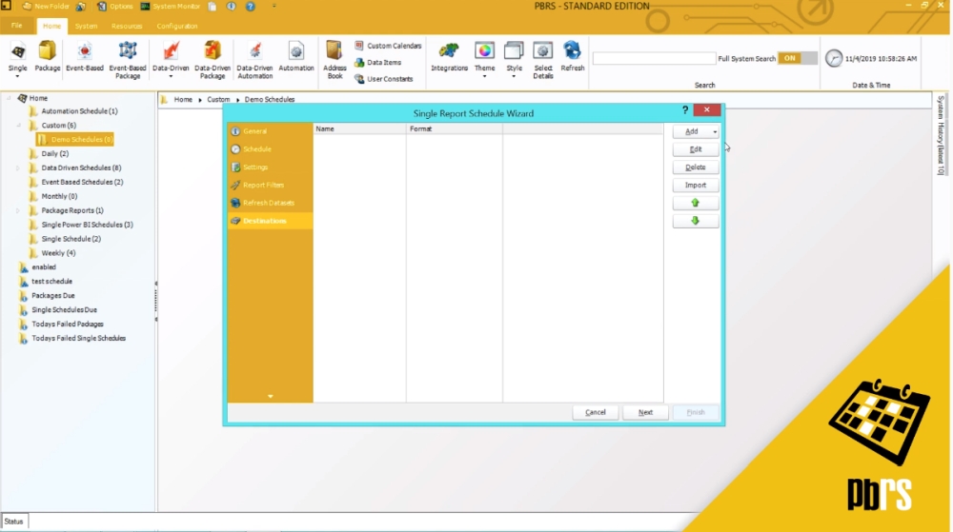The width and height of the screenshot is (953, 532).
Task: Open the File menu
Action: point(16,26)
